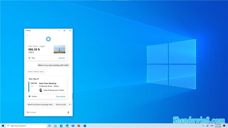Click the microphone icon in Cortana
Image resolution: width=228 pixels, height=128 pixels.
68,112
